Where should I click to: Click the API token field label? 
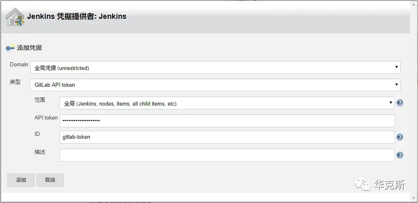tap(46, 117)
